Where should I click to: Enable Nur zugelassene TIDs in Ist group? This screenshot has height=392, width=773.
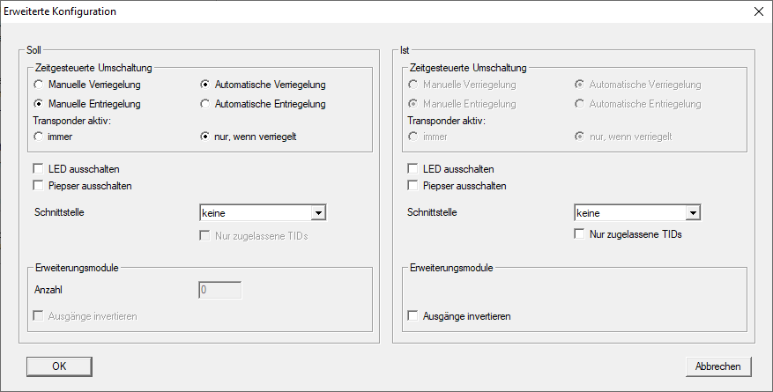coord(579,234)
